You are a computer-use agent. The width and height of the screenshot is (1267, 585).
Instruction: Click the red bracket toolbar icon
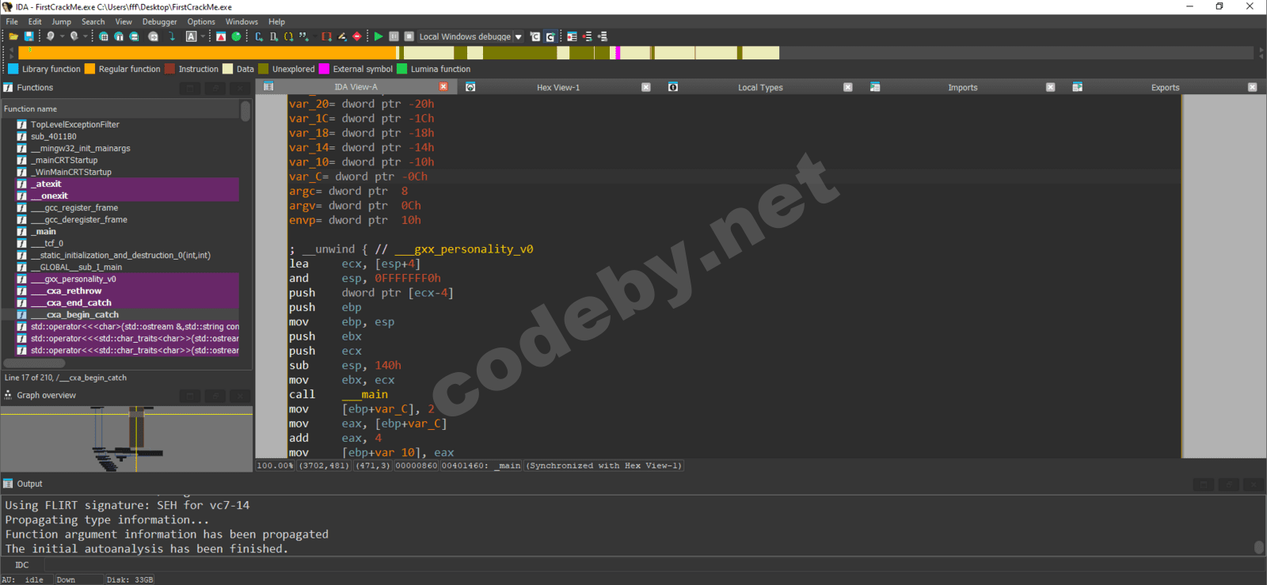click(x=326, y=36)
